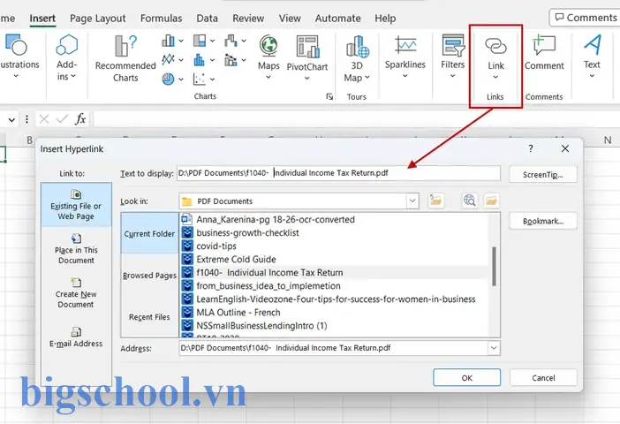This screenshot has height=424, width=620.
Task: Select the Browsed Pages view
Action: tap(149, 276)
